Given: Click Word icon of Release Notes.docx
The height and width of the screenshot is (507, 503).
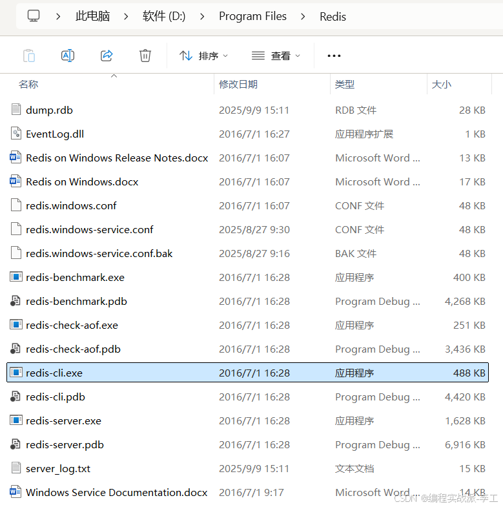Looking at the screenshot, I should click(15, 157).
